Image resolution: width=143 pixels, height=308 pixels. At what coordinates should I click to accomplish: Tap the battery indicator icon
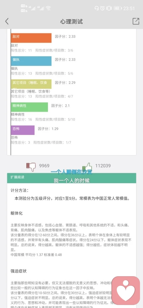click(x=117, y=8)
